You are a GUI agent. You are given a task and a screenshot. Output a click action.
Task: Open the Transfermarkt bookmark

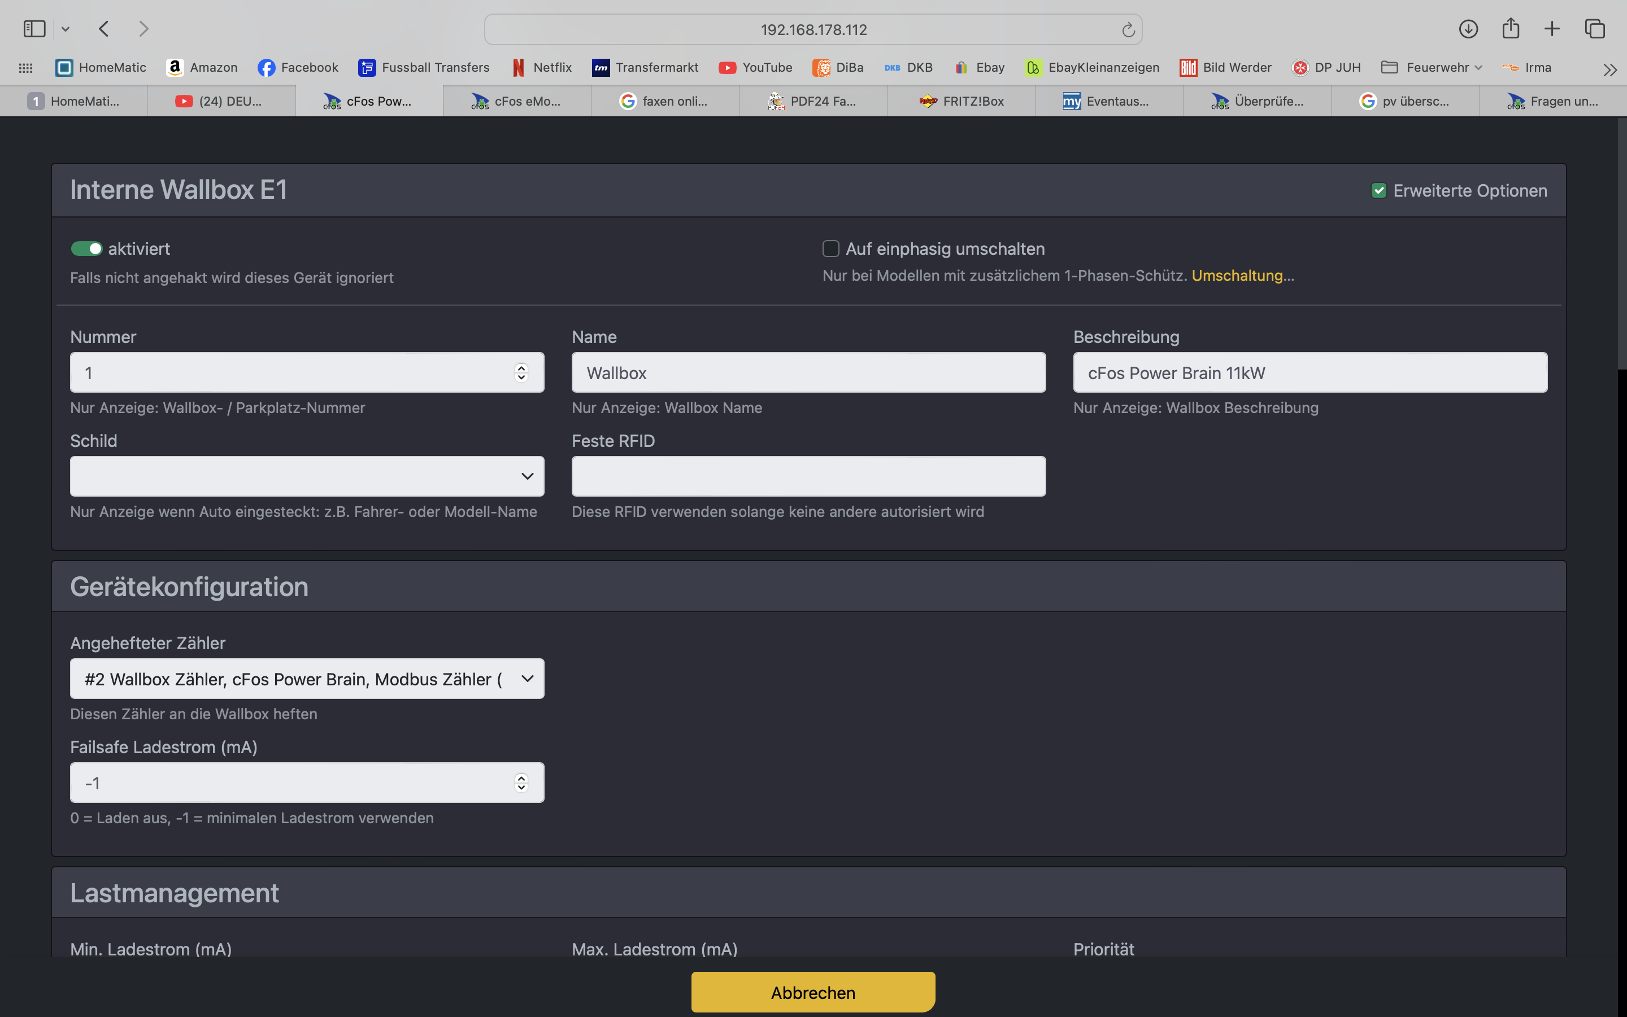[x=645, y=67]
